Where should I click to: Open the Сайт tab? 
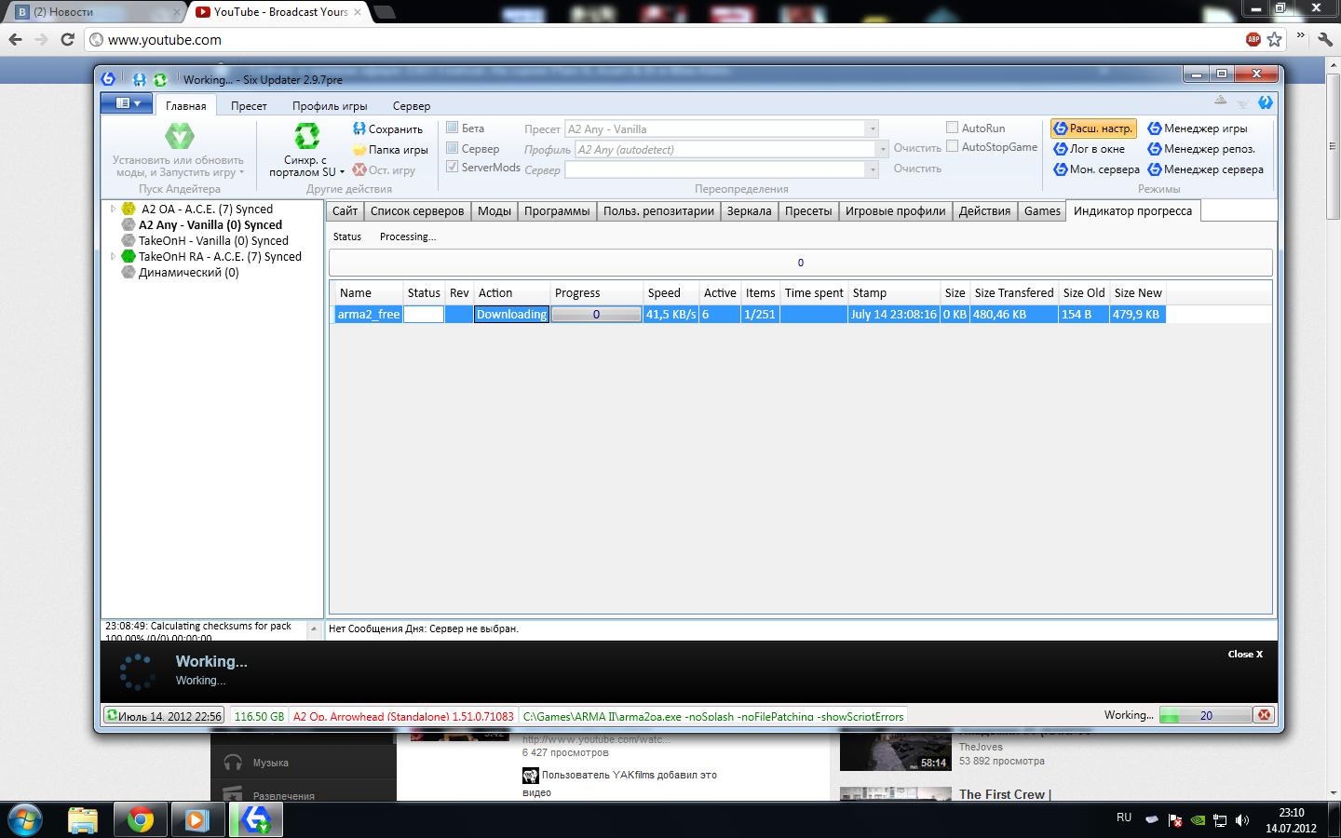coord(345,211)
